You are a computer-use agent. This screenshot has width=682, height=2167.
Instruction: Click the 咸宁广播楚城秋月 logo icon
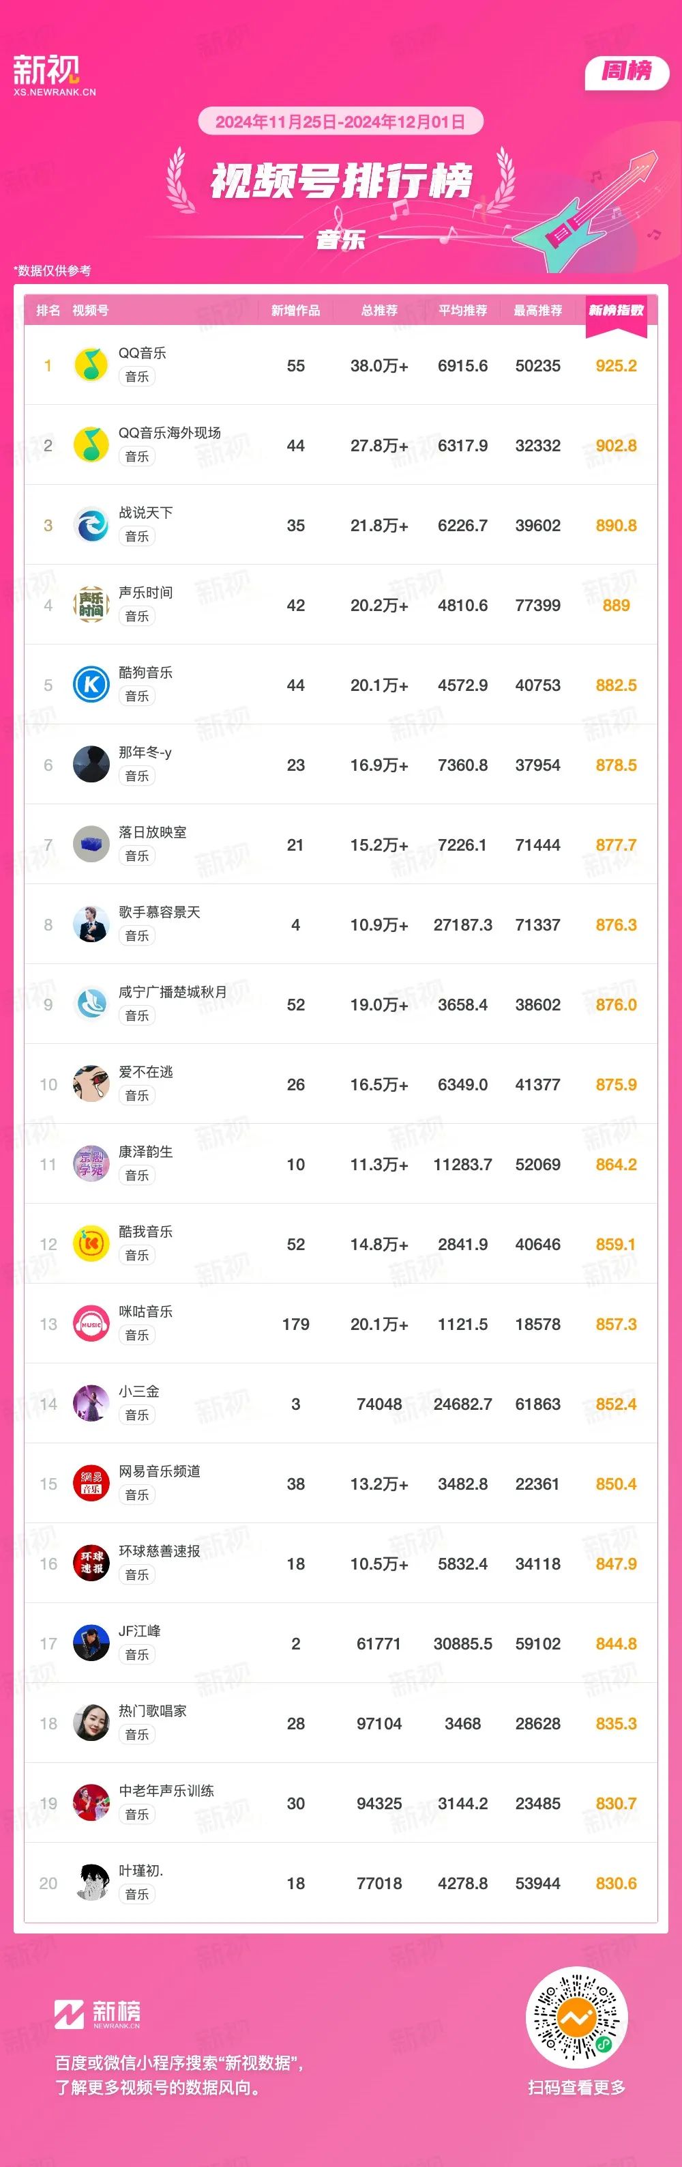91,1004
